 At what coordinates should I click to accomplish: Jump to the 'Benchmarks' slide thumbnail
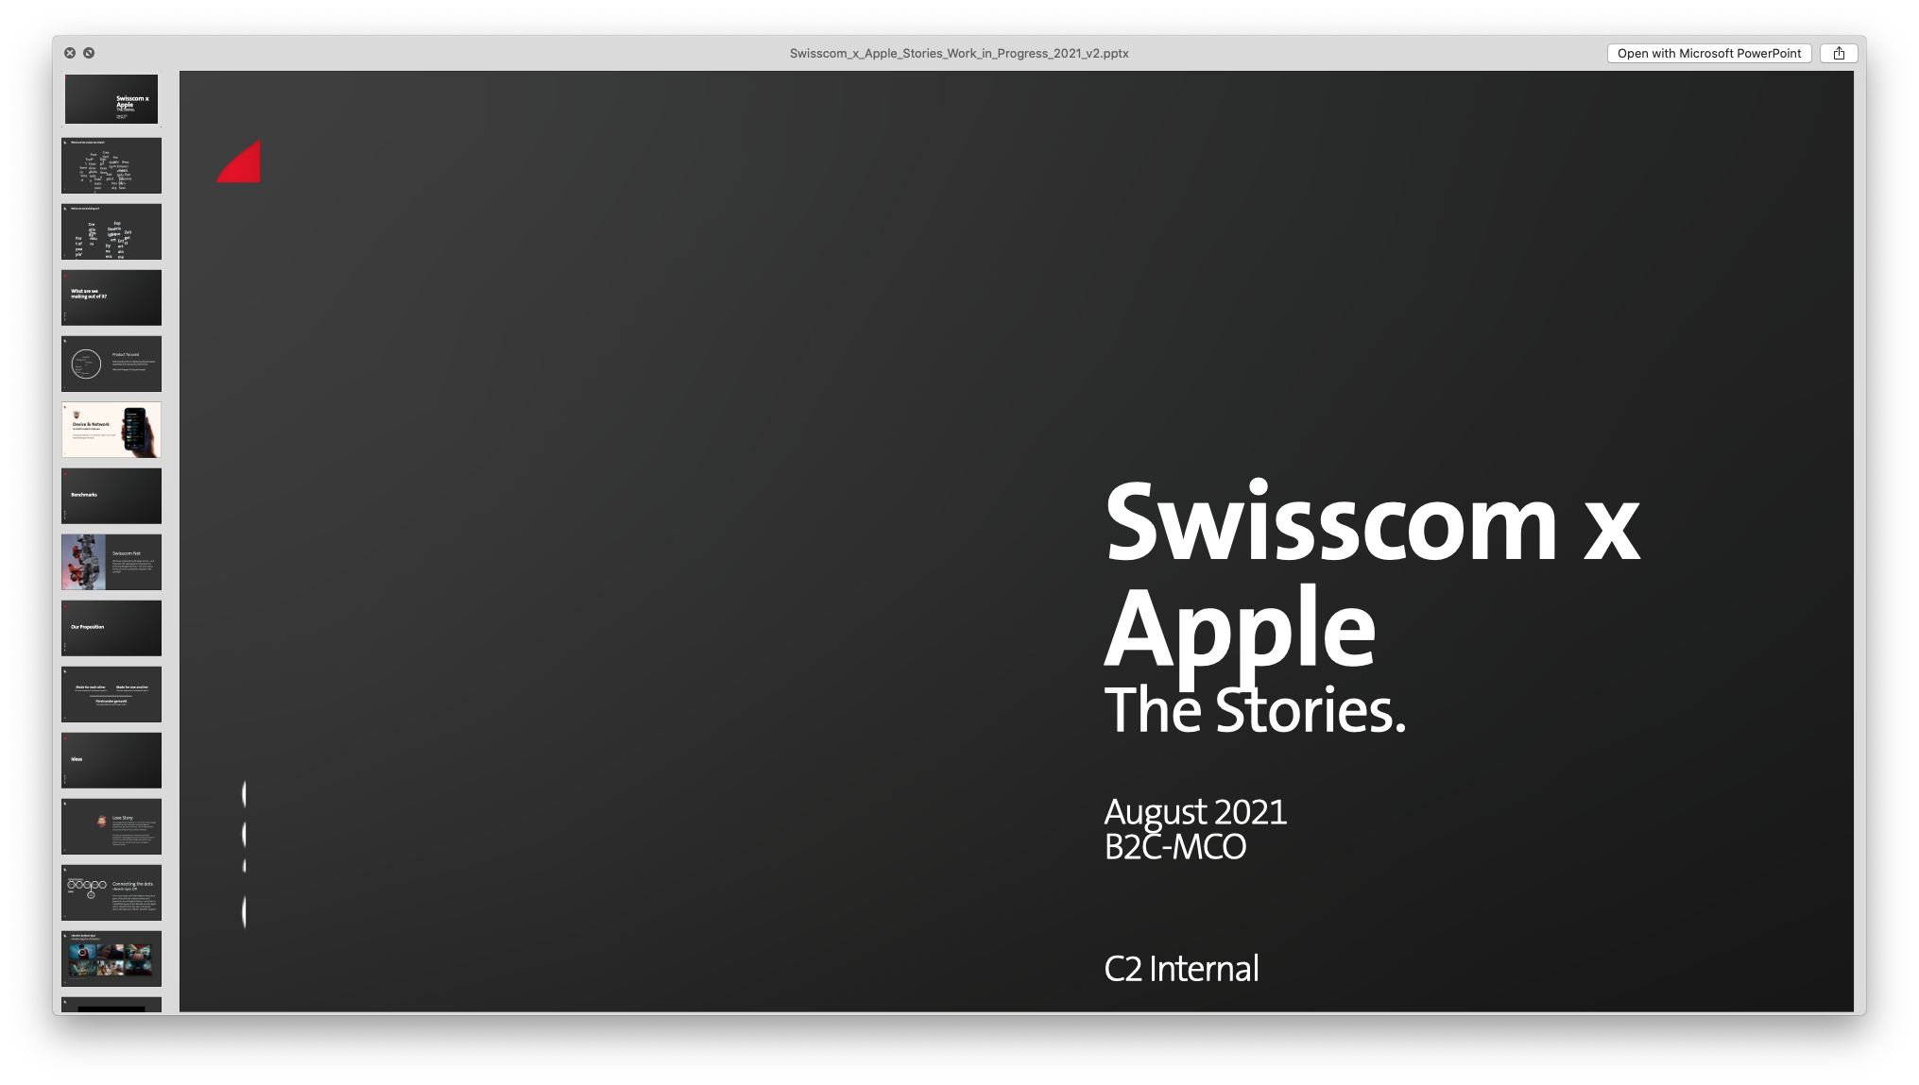click(x=111, y=496)
